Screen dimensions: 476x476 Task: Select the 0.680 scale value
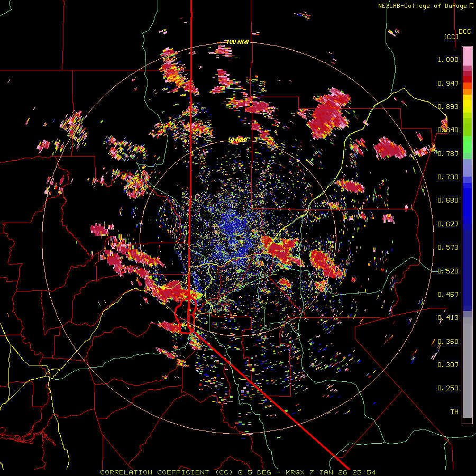pos(448,200)
